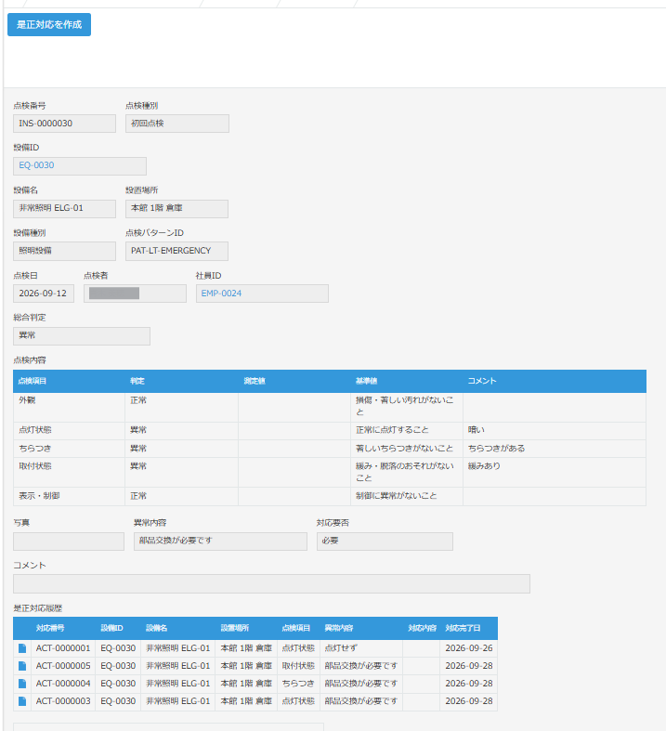This screenshot has height=731, width=666.
Task: Click the ACT-0000005 cell
Action: [x=63, y=666]
